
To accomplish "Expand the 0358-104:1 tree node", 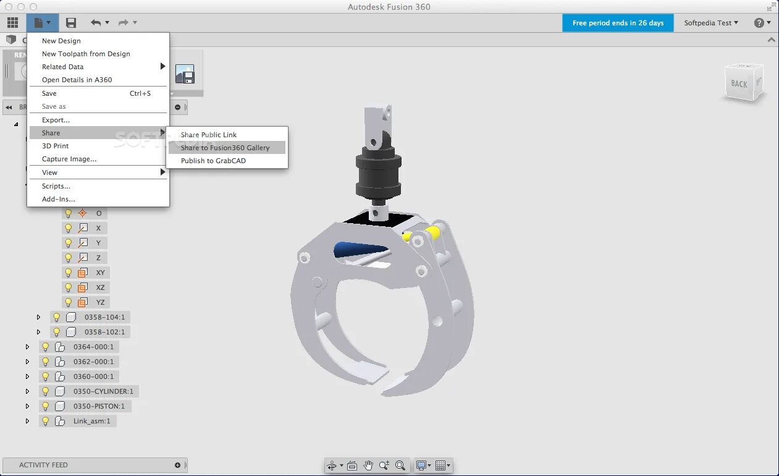I will pyautogui.click(x=38, y=317).
